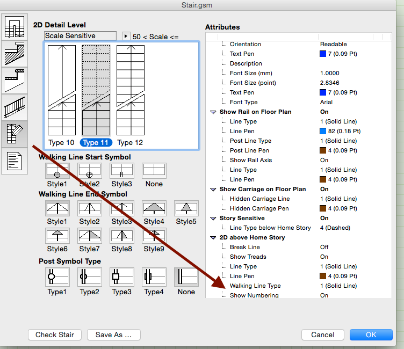
Task: Set walking line start symbol to None
Action: click(x=154, y=171)
